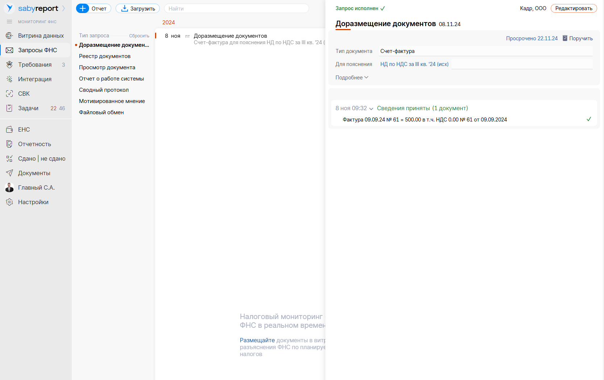Expand sabyreport chevron next to logo

(x=64, y=8)
